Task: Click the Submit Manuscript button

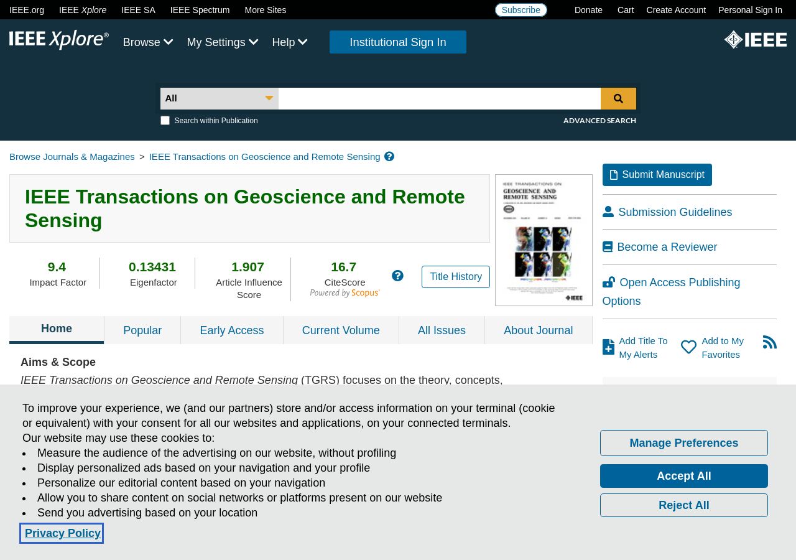Action: coord(657,175)
